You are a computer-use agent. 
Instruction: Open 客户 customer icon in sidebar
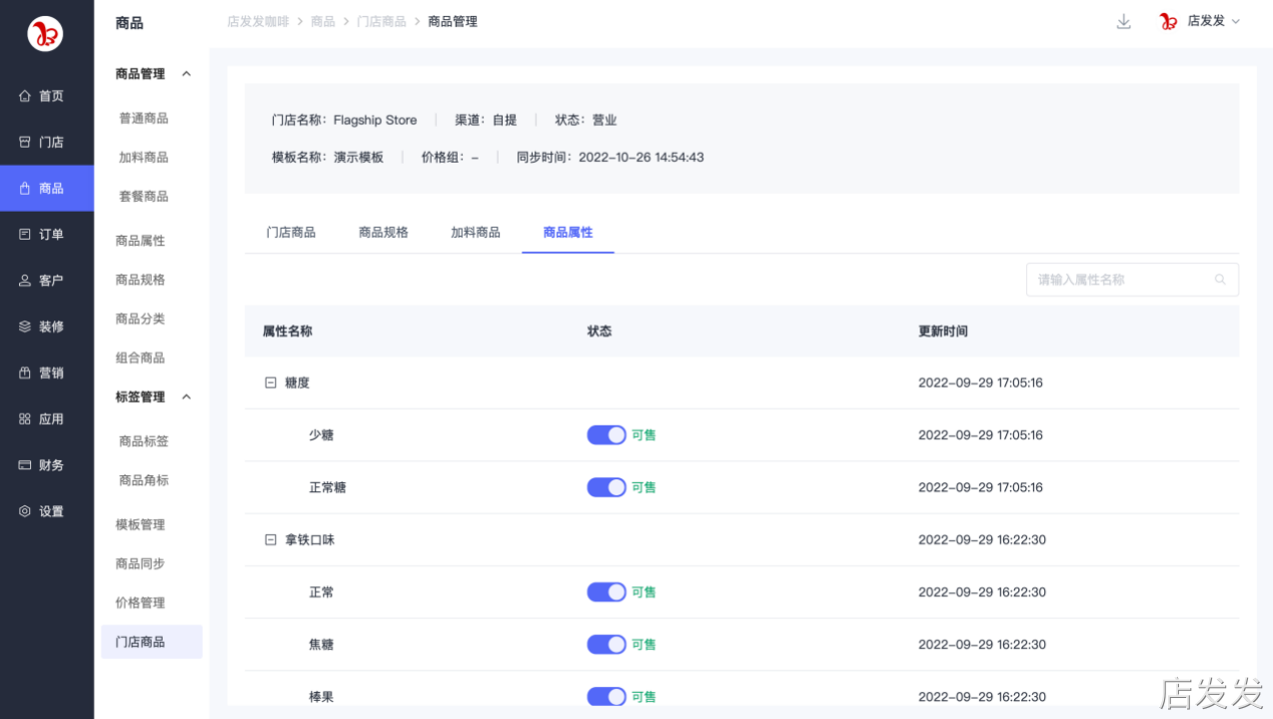pyautogui.click(x=25, y=281)
